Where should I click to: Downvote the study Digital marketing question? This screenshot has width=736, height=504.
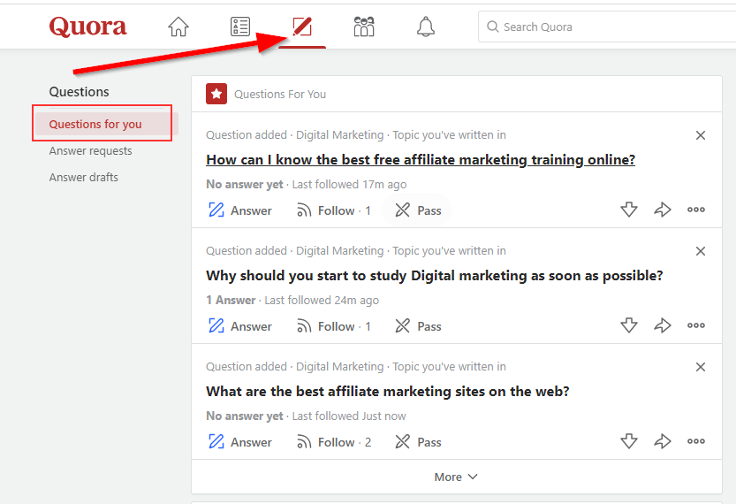coord(629,325)
